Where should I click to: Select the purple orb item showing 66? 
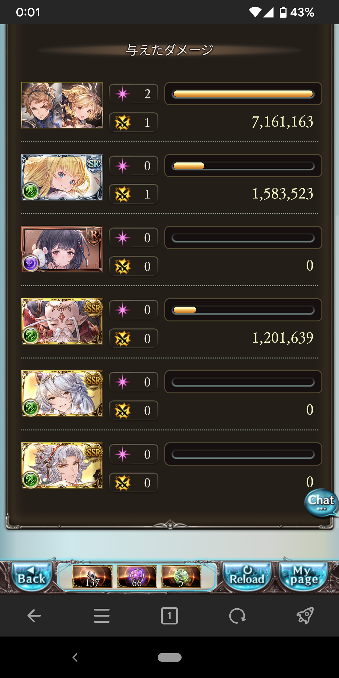[137, 576]
